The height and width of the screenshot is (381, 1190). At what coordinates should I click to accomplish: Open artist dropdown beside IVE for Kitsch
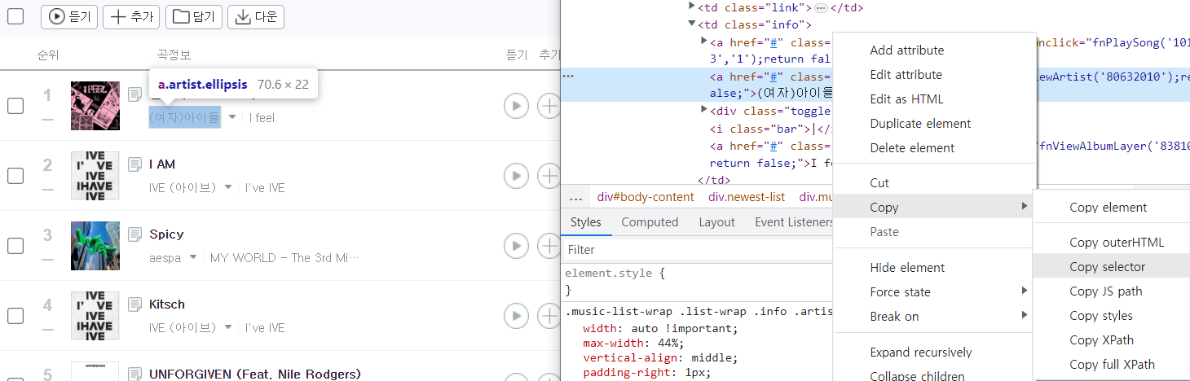(228, 327)
